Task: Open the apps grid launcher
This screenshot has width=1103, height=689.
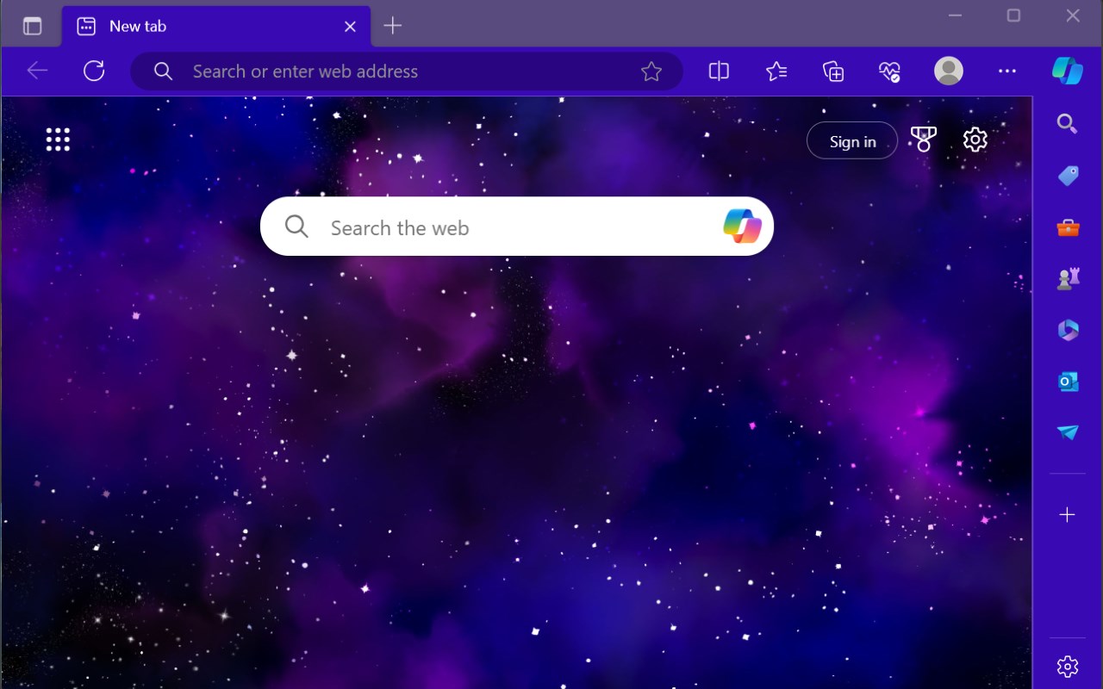Action: 58,140
